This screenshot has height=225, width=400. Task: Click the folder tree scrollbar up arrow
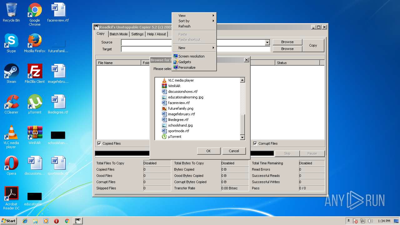tap(242, 80)
